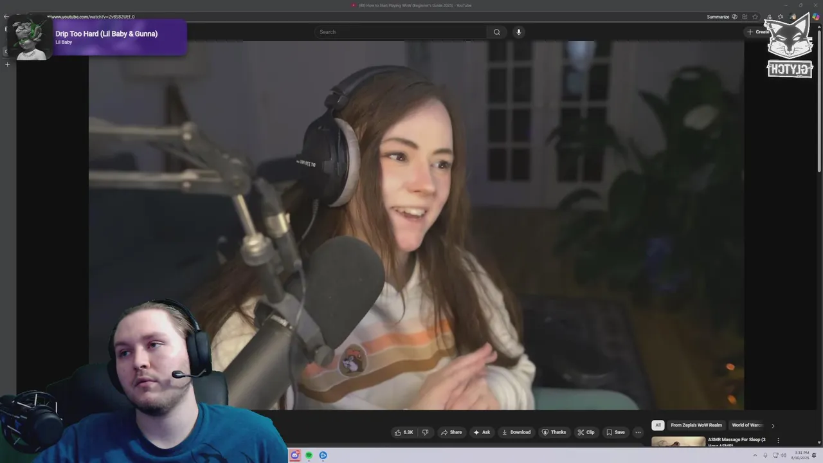Open the favorites list icon

[781, 17]
